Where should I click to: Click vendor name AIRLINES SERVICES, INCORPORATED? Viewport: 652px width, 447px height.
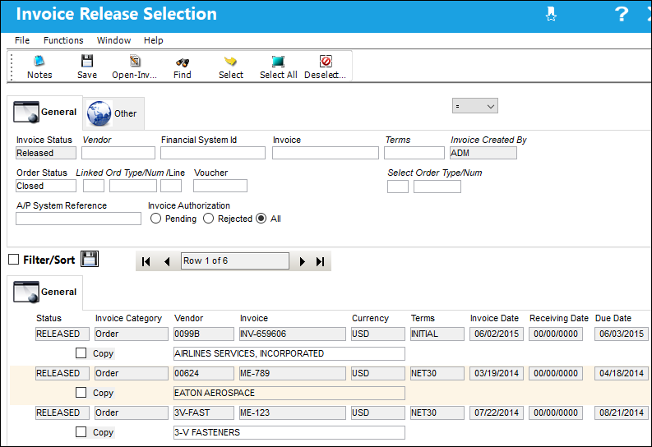click(x=289, y=353)
